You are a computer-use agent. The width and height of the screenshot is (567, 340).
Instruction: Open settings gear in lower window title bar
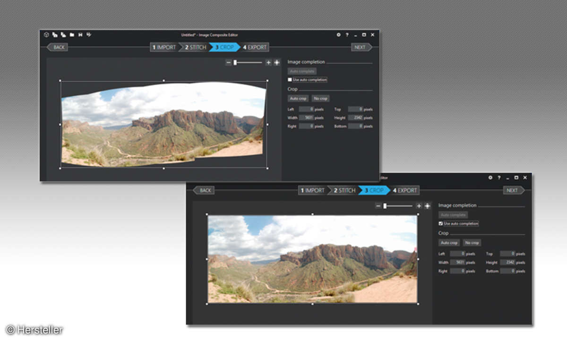coord(490,178)
